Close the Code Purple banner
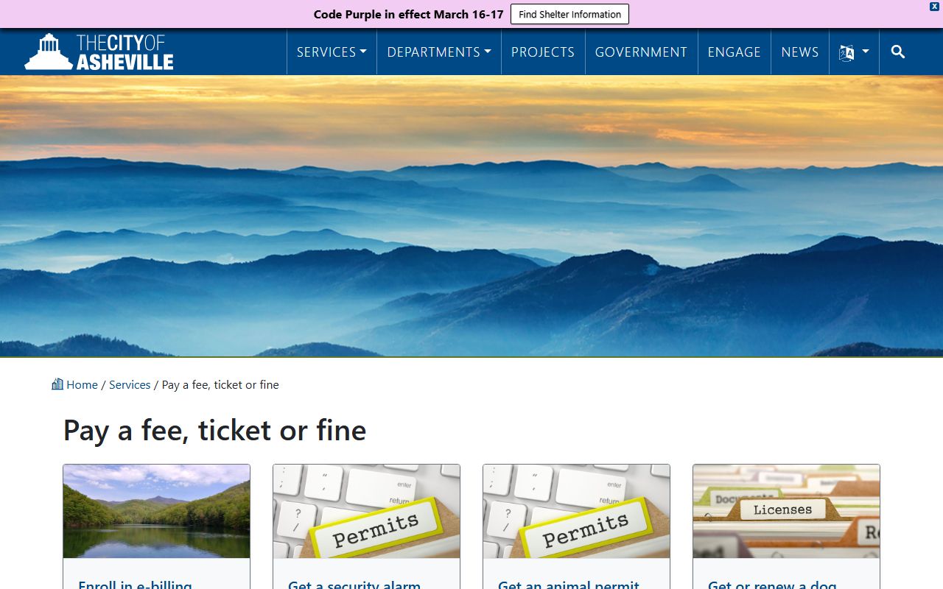Viewport: 943px width, 589px height. (934, 6)
